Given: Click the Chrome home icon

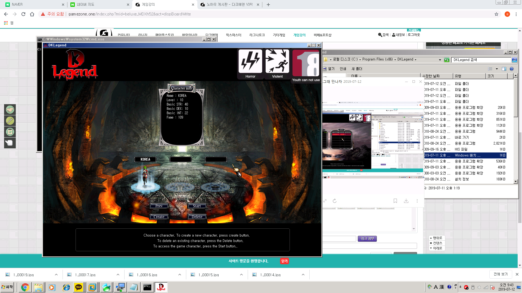Looking at the screenshot, I should point(32,14).
